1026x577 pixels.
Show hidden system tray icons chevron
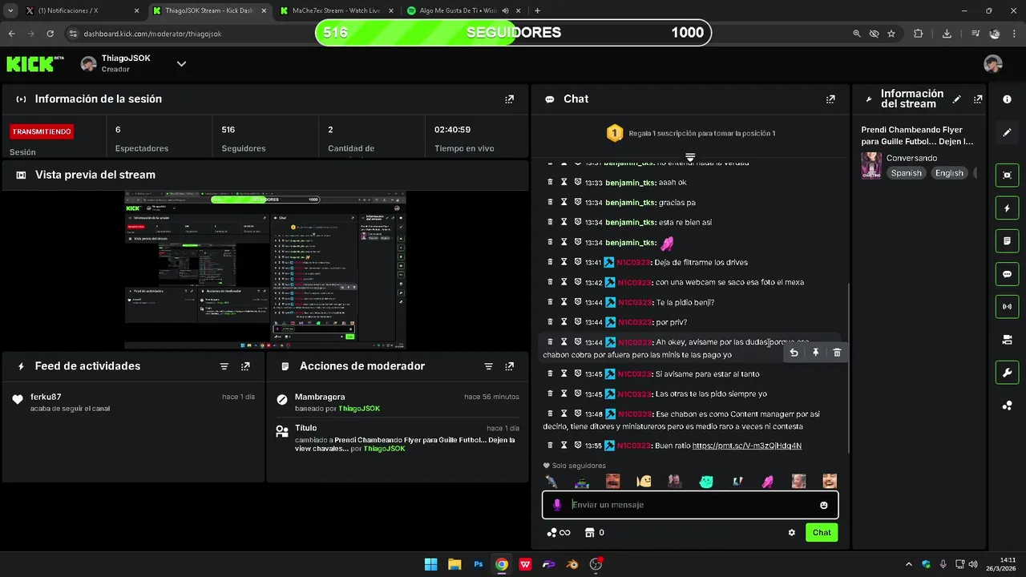[908, 564]
